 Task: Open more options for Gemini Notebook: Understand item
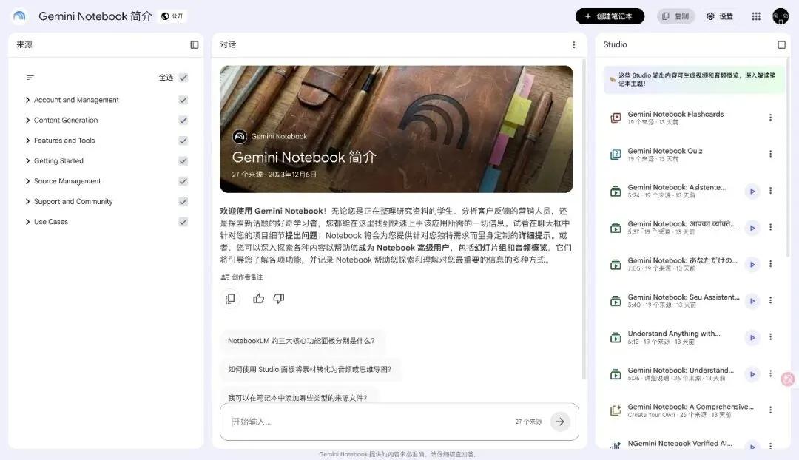pos(770,373)
